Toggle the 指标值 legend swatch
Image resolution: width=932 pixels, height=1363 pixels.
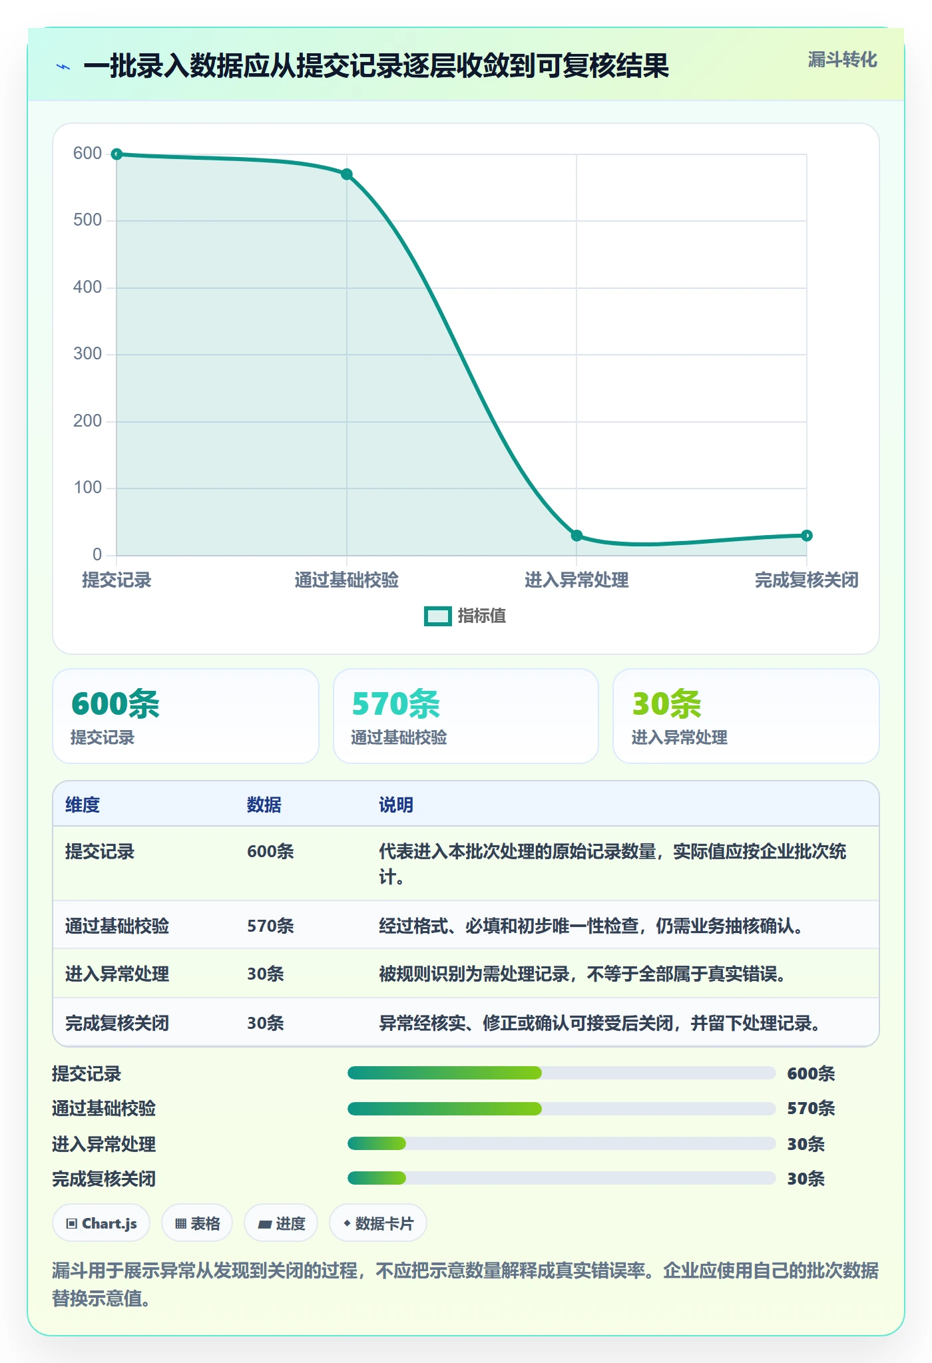pyautogui.click(x=438, y=616)
